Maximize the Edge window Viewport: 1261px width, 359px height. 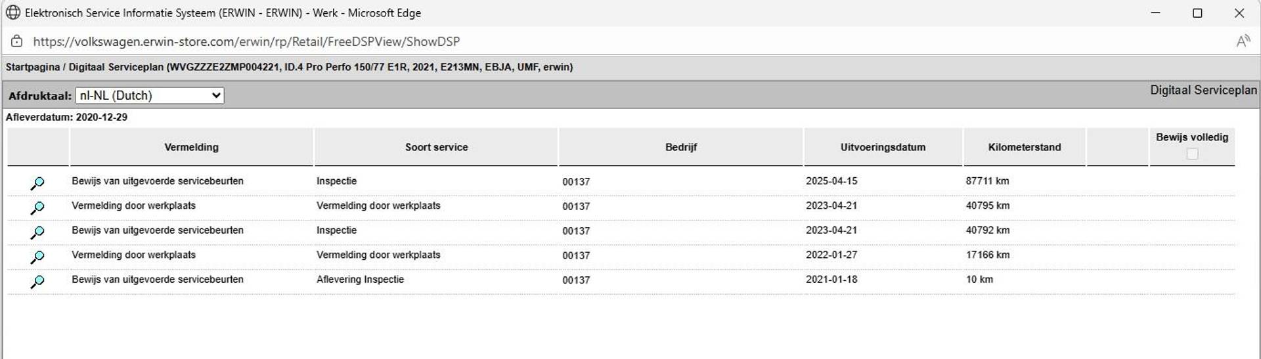click(1197, 13)
